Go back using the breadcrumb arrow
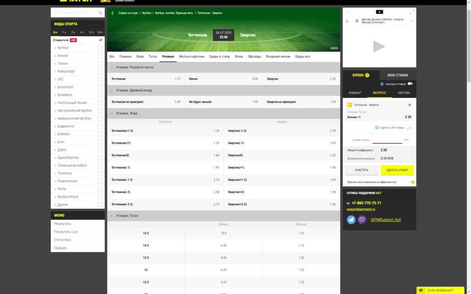Image resolution: width=471 pixels, height=294 pixels. [x=113, y=13]
